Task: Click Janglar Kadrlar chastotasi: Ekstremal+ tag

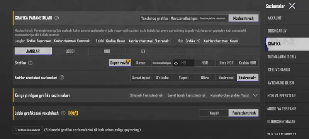Action: tap(72, 41)
